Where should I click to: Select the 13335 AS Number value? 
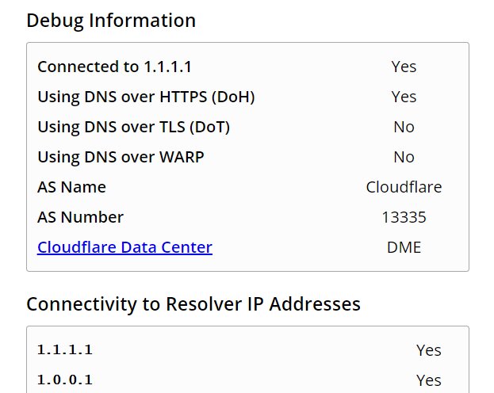[404, 217]
